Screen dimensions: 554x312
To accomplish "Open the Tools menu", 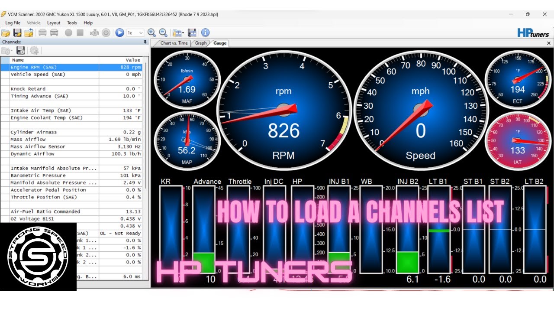I will 72,23.
